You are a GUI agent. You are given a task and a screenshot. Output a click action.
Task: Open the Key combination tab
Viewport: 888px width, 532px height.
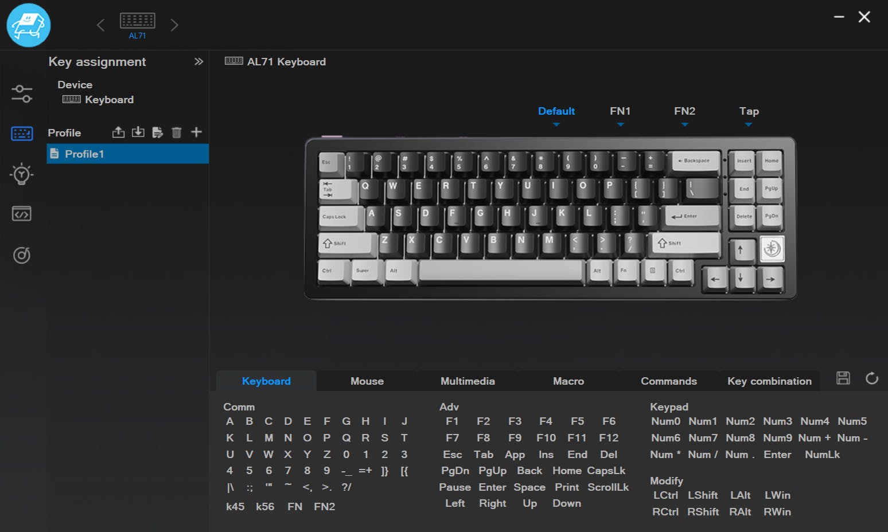pos(769,381)
